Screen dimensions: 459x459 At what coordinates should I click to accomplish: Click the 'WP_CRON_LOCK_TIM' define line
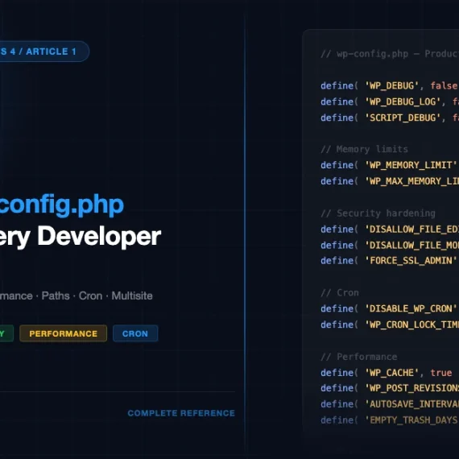390,325
